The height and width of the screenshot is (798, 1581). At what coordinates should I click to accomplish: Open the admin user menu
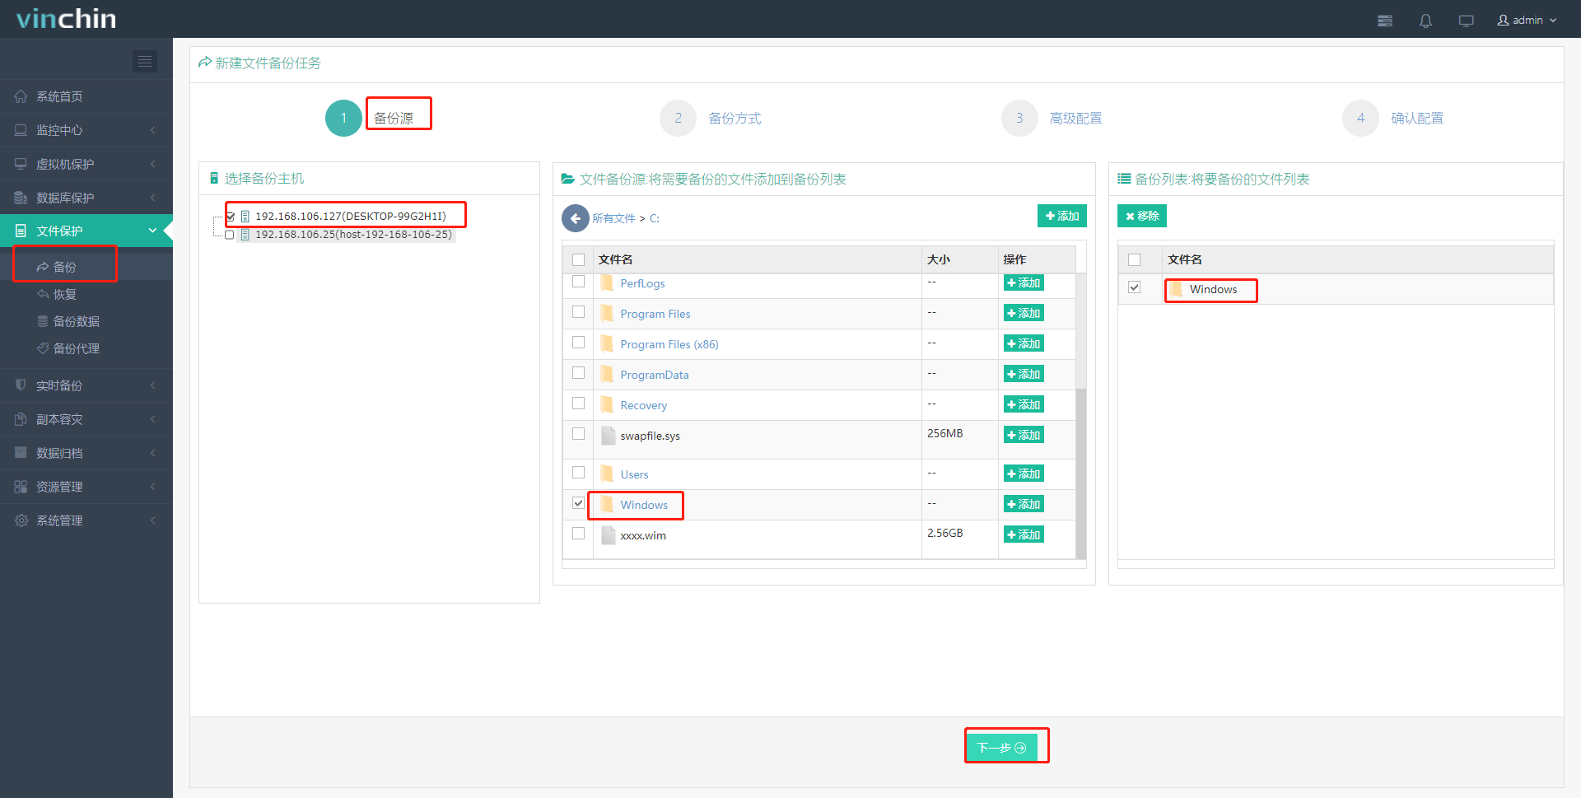pyautogui.click(x=1527, y=20)
